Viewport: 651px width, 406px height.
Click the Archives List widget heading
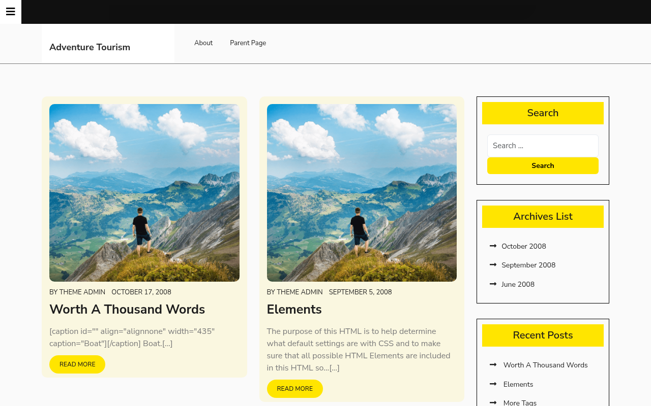(x=543, y=217)
